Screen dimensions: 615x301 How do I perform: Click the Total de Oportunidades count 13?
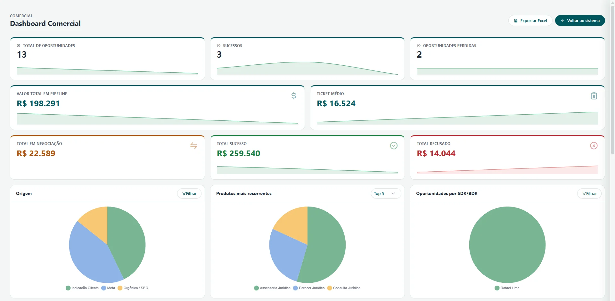tap(22, 54)
